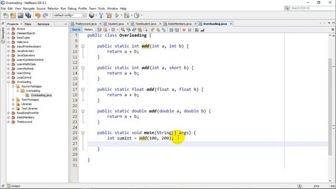Open the Output panel button

point(13,186)
